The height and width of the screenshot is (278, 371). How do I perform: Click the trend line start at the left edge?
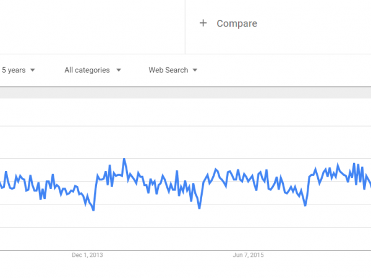tap(2, 186)
